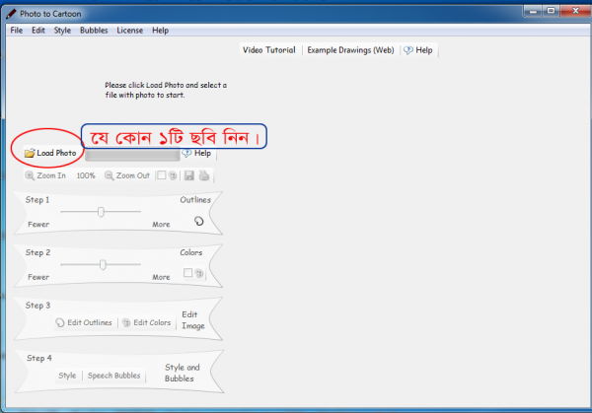
Task: Open the Help button beside the progress bar
Action: click(196, 153)
